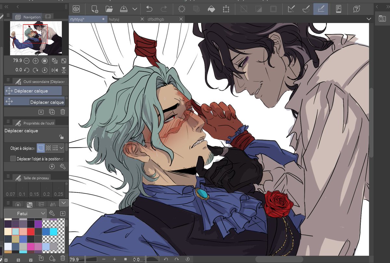Expand the Objet à déplacer dropdown
Screen dimensions: 390x263
62,148
